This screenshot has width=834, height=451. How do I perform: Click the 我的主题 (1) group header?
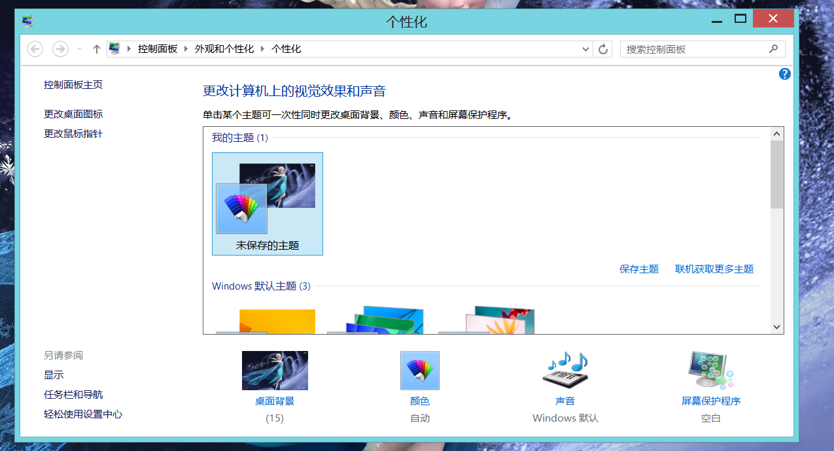click(x=240, y=138)
